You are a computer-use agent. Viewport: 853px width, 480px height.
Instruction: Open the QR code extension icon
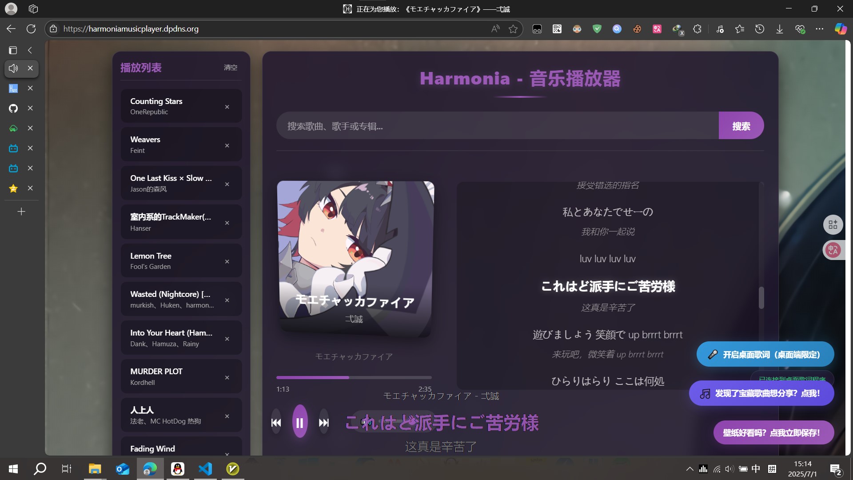point(557,29)
